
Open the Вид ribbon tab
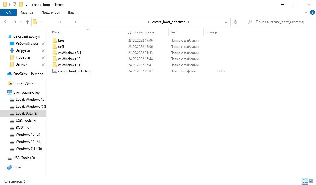[x=71, y=13]
